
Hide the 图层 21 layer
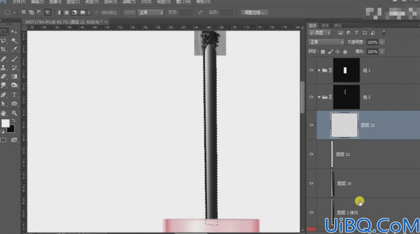point(311,154)
